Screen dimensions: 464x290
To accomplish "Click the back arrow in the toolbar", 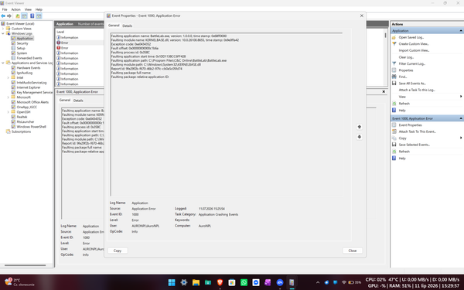I will [x=3, y=16].
